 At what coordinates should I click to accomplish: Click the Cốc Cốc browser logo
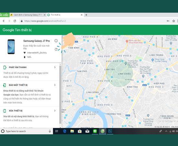[4, 15]
